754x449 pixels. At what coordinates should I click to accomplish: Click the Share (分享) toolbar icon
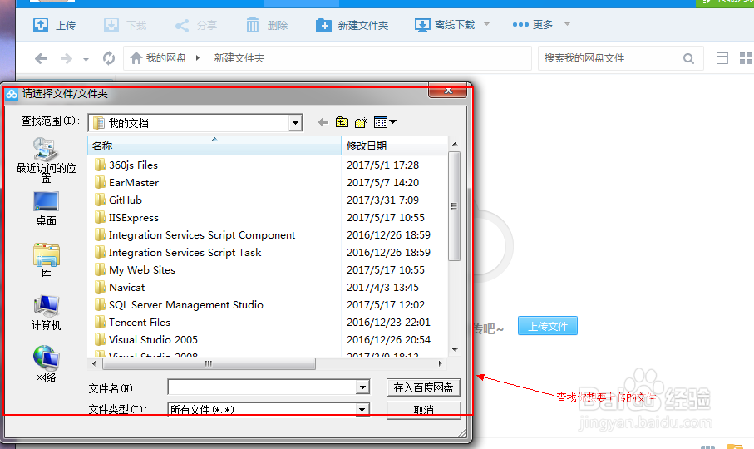point(182,26)
